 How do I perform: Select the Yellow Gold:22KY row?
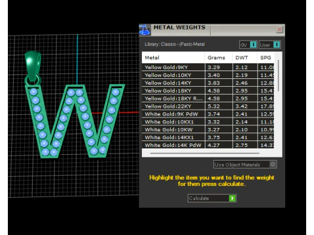pyautogui.click(x=208, y=106)
